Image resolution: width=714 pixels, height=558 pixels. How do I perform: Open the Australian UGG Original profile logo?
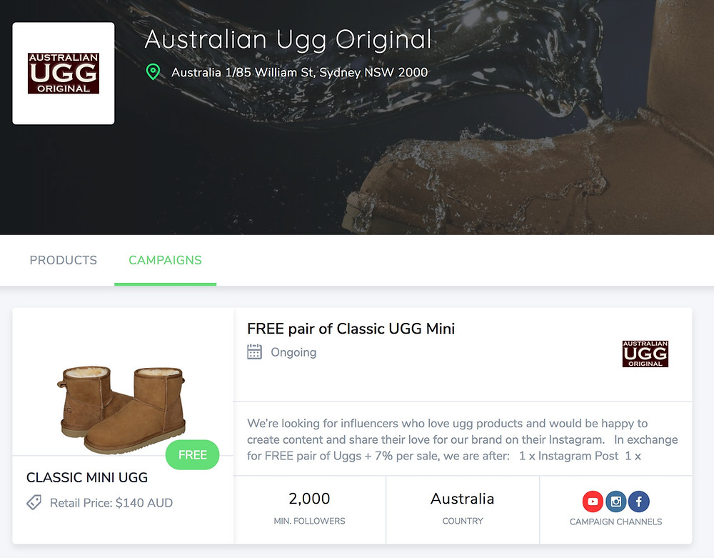click(x=64, y=74)
